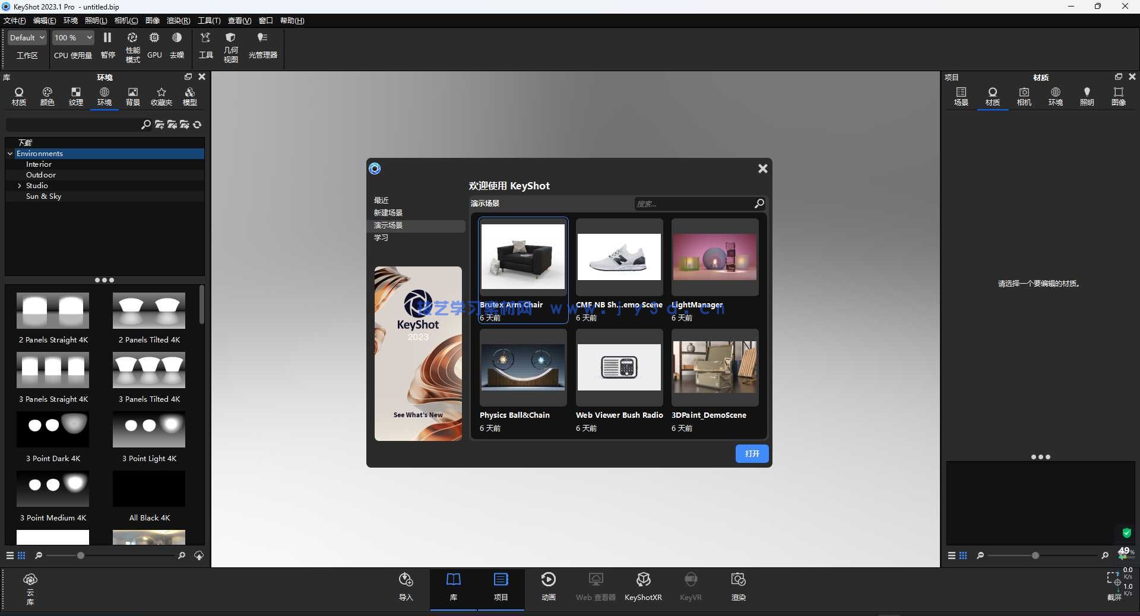Screen dimensions: 1140x616
Task: Adjust the project panel thumbnail size slider
Action: 1035,555
